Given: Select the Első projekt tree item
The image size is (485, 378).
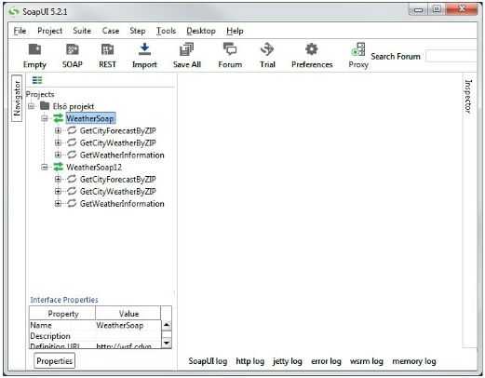Looking at the screenshot, I should [74, 106].
